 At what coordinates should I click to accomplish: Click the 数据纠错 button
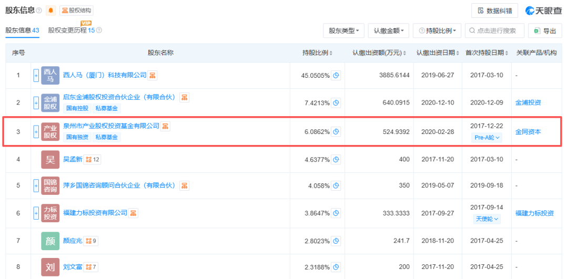point(494,11)
